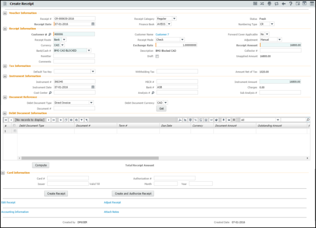This screenshot has width=316, height=228.
Task: Click the calendar-grid icon at header right end
Action: coord(312,4)
